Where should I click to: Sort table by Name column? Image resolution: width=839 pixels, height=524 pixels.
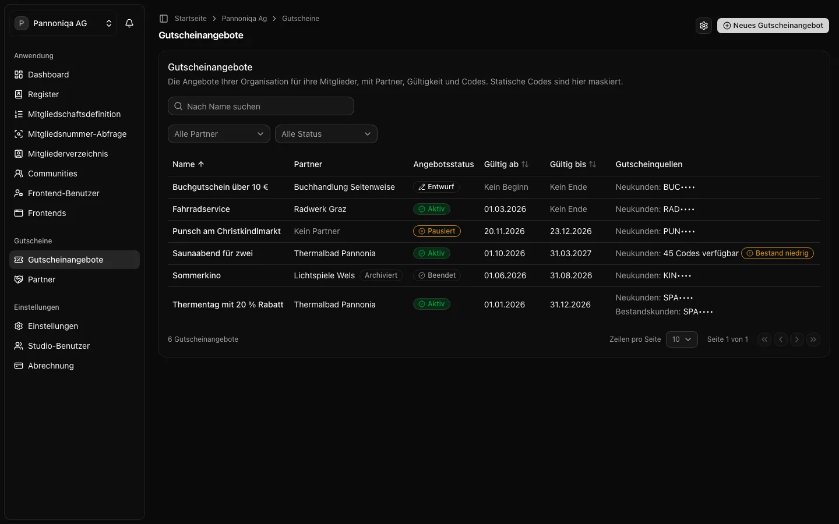point(188,164)
